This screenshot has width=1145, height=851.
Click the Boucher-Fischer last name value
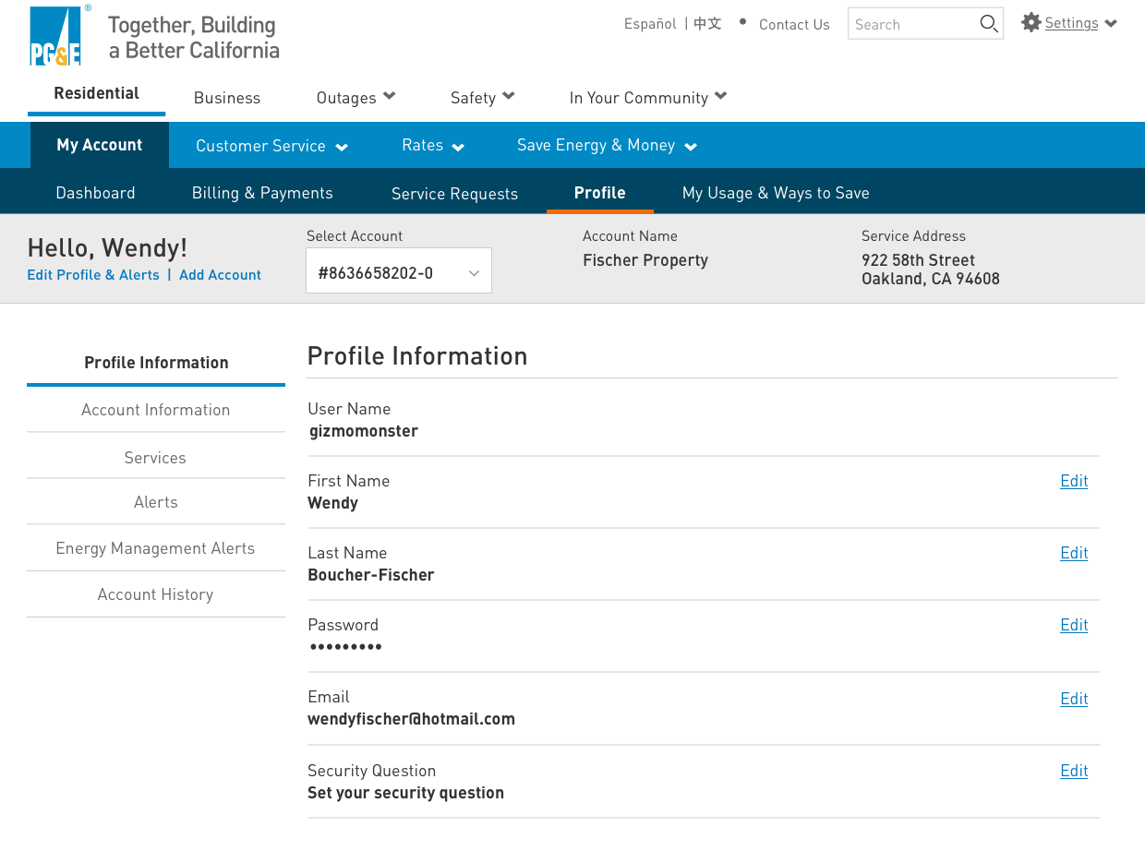pos(370,575)
